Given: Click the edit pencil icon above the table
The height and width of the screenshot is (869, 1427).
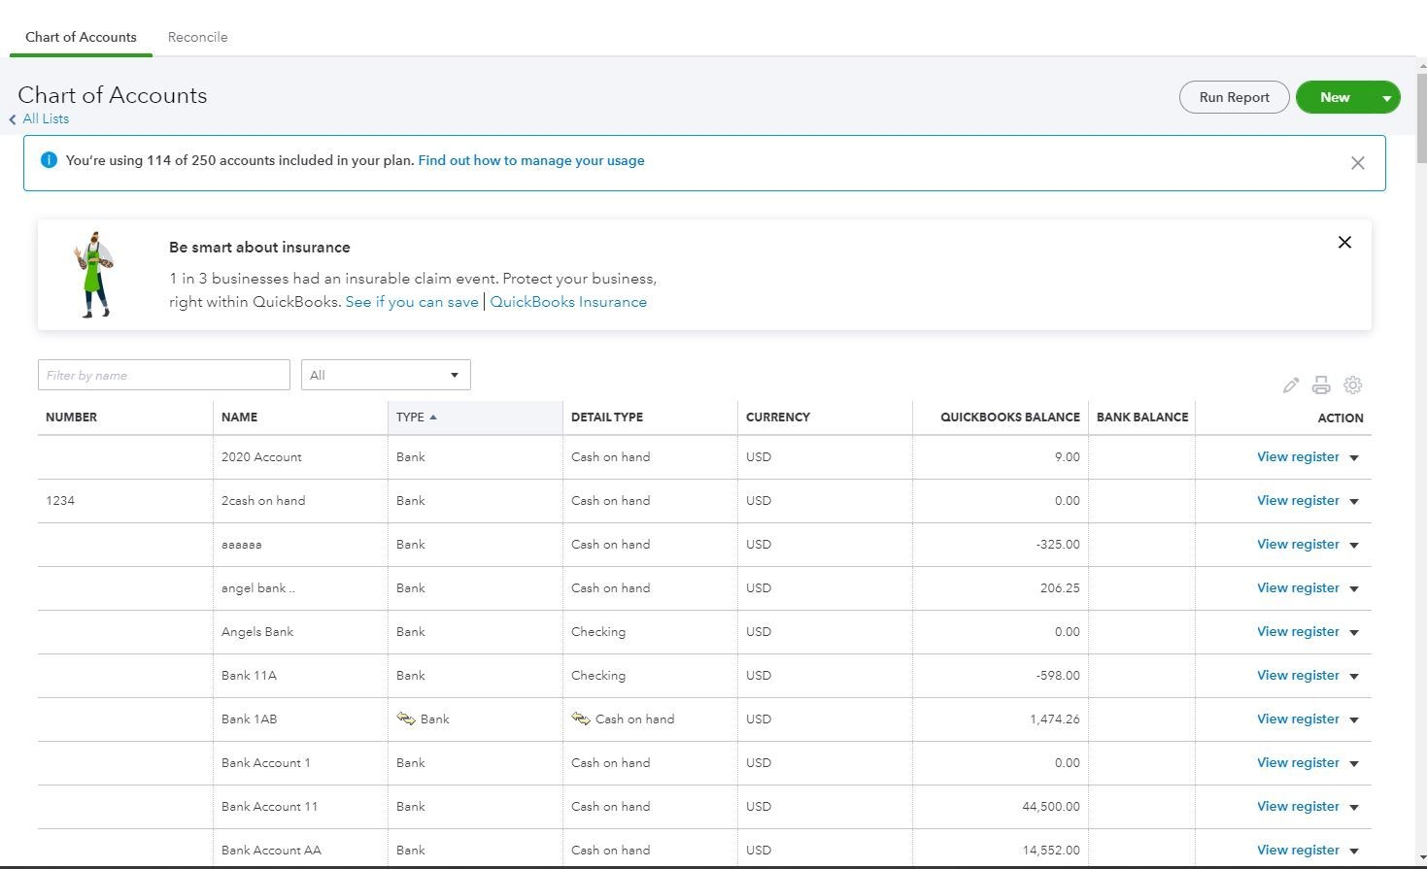Looking at the screenshot, I should [x=1290, y=384].
